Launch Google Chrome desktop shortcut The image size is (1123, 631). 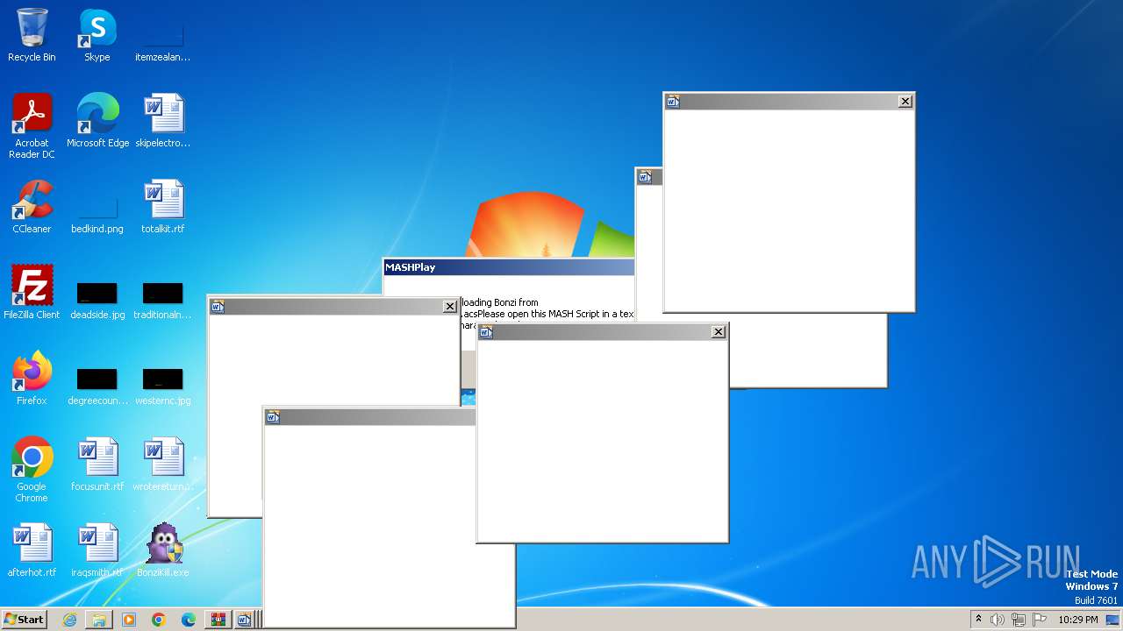coord(32,470)
